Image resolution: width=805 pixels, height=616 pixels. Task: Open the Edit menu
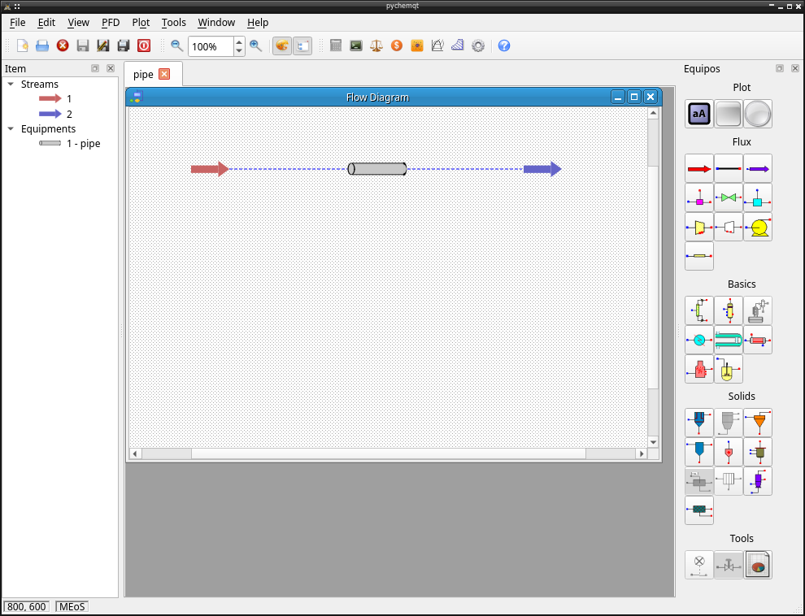point(46,23)
